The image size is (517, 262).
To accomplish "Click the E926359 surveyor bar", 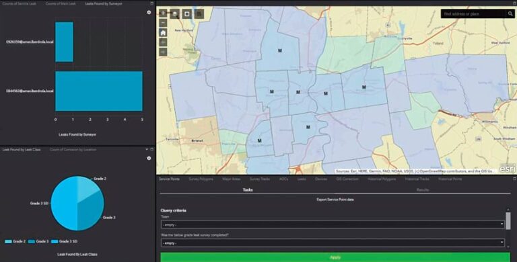I will (x=64, y=42).
